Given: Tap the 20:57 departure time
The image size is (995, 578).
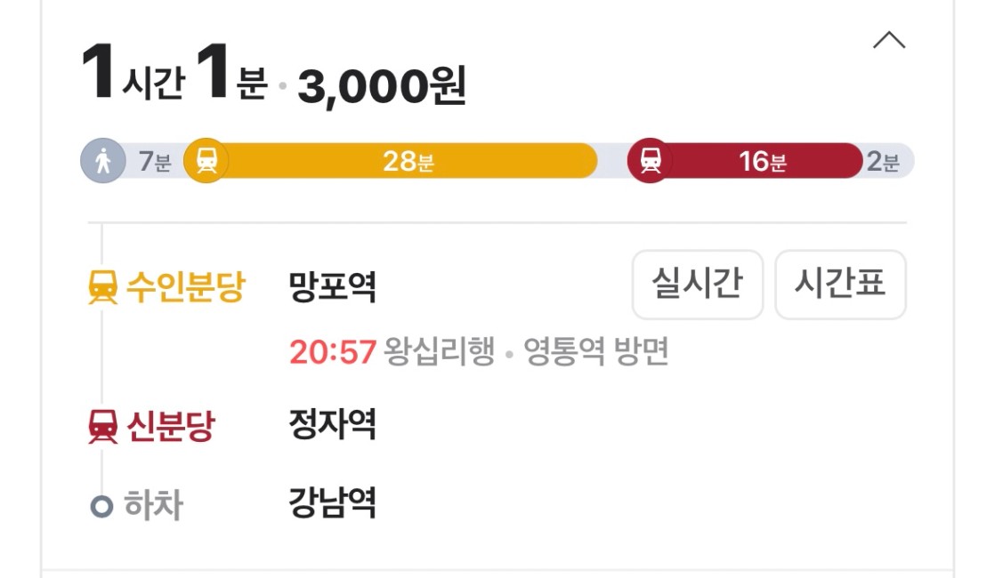Looking at the screenshot, I should 333,352.
